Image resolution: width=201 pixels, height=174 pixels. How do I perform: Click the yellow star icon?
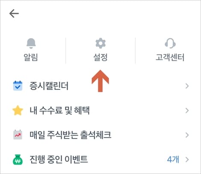pyautogui.click(x=18, y=110)
